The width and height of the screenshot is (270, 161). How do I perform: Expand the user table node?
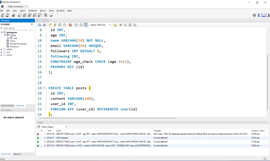coord(8,38)
